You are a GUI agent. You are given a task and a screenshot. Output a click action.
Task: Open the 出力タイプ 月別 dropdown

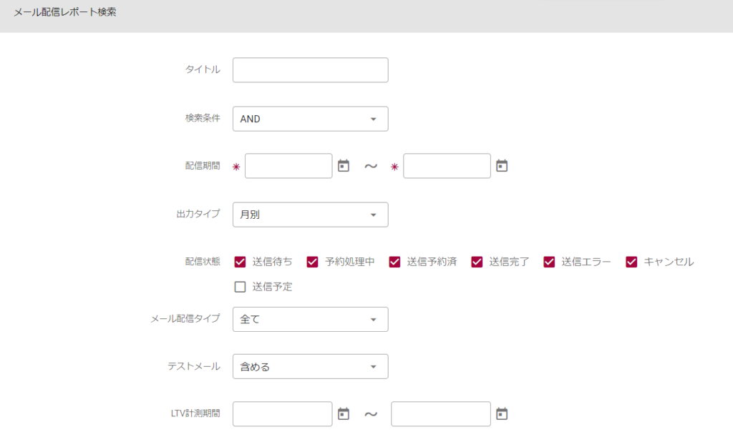(310, 215)
